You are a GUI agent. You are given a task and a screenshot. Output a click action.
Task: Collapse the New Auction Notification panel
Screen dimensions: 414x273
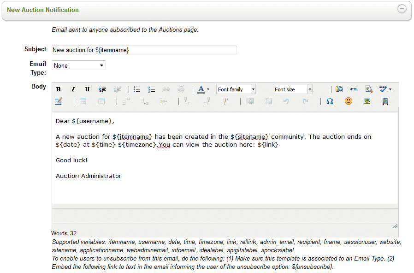(402, 9)
